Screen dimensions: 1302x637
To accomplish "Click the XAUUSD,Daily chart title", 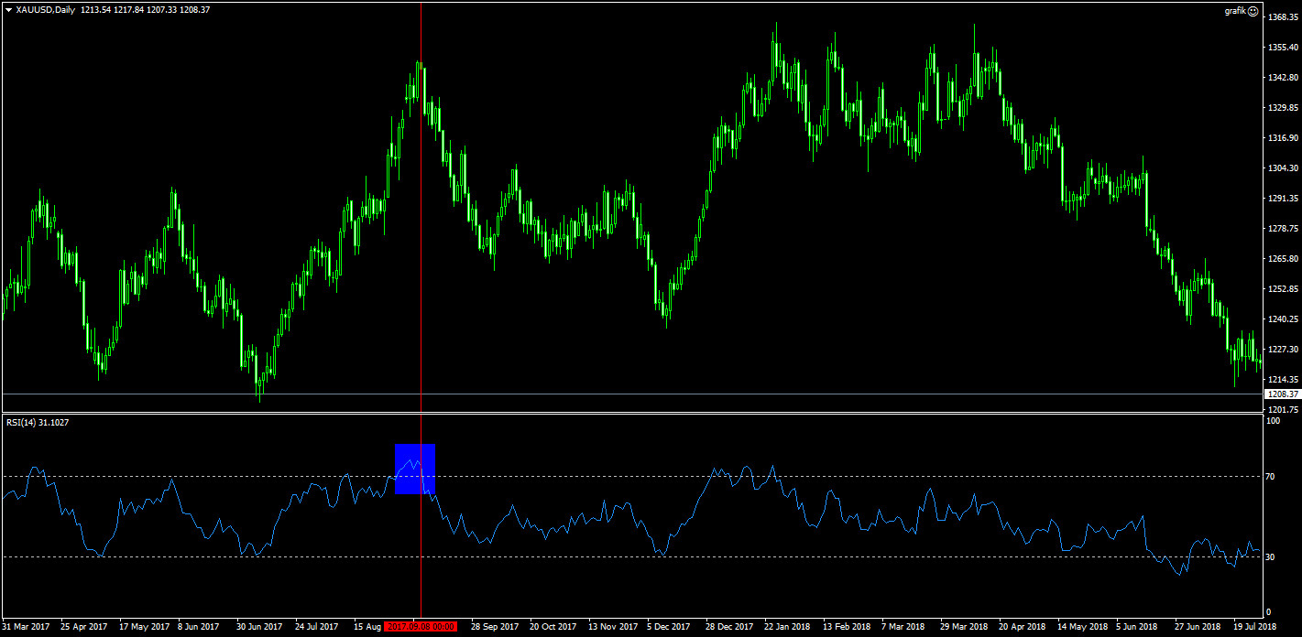I will coord(46,10).
